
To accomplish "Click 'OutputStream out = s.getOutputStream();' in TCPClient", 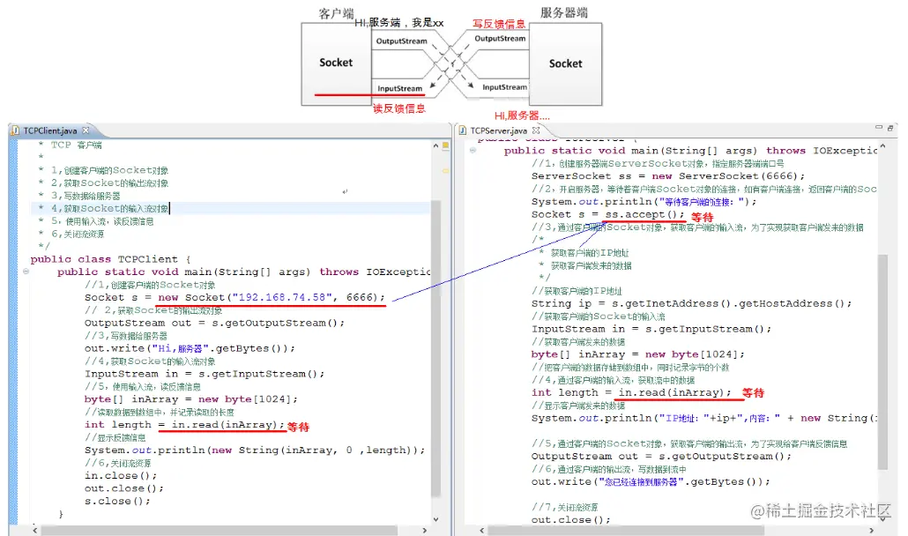I will coord(214,323).
